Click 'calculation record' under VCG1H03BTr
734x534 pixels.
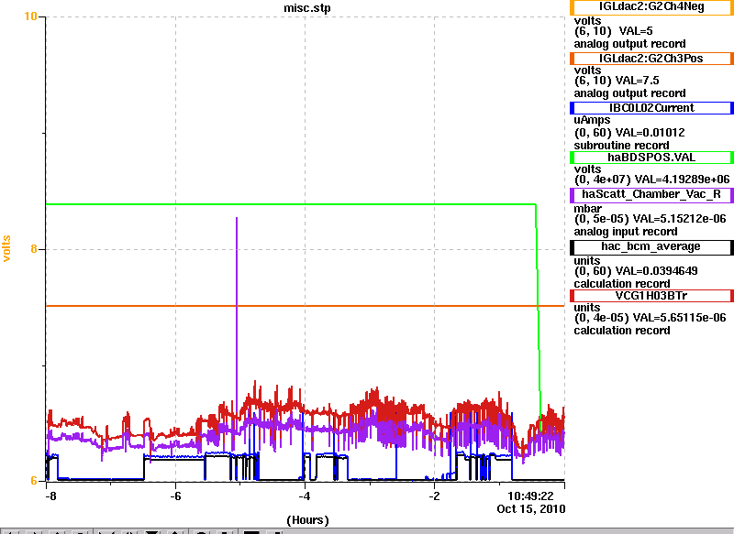click(622, 331)
